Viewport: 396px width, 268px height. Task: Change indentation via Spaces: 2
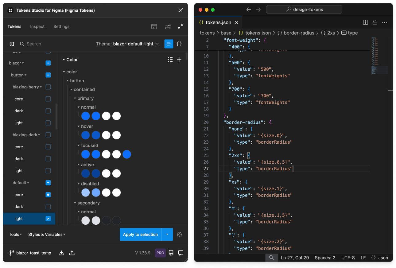click(325, 258)
